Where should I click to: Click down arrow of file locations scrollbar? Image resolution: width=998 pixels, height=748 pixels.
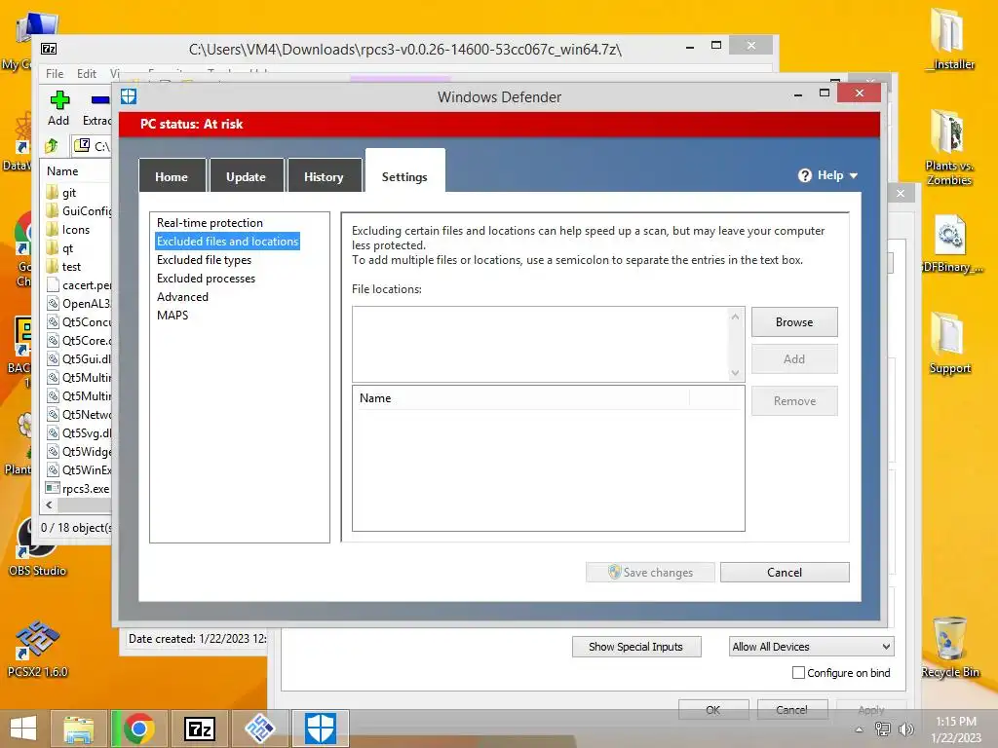click(x=735, y=373)
